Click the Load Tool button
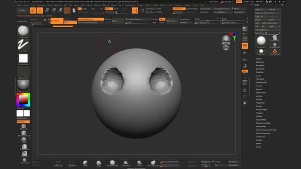Viewport: 301px width, 169px height. tap(261, 9)
